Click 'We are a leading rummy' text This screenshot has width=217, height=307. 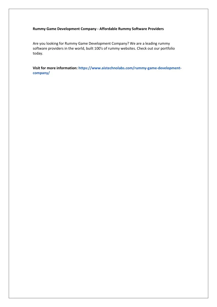coord(150,44)
